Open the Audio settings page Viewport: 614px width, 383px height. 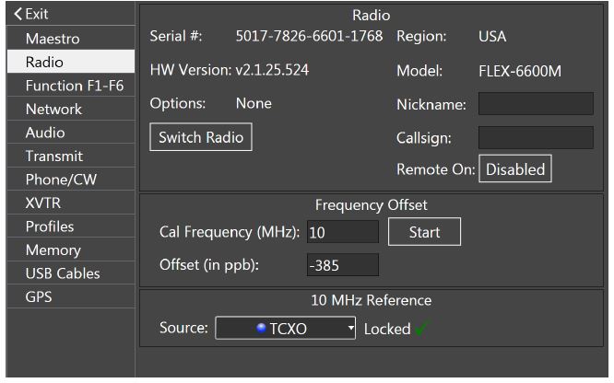coord(71,133)
